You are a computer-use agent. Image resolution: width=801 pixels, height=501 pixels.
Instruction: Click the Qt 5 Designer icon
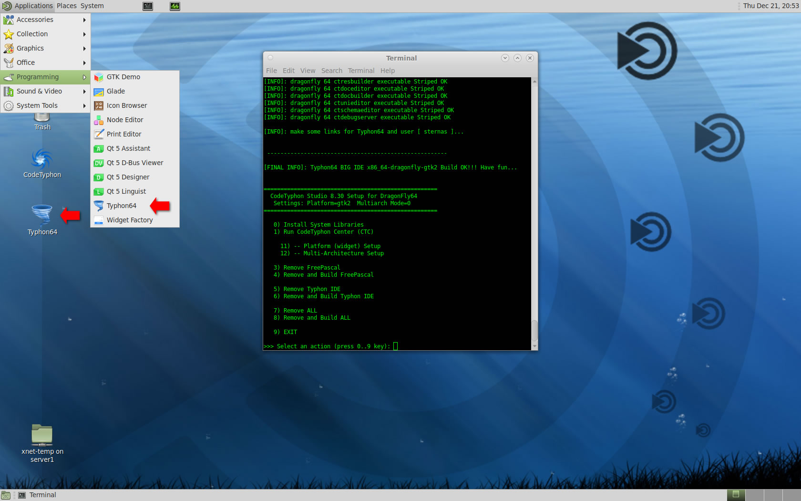99,177
